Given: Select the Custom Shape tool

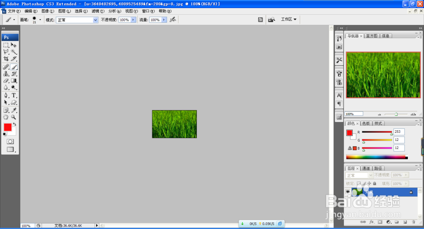Looking at the screenshot, I should tap(14, 102).
